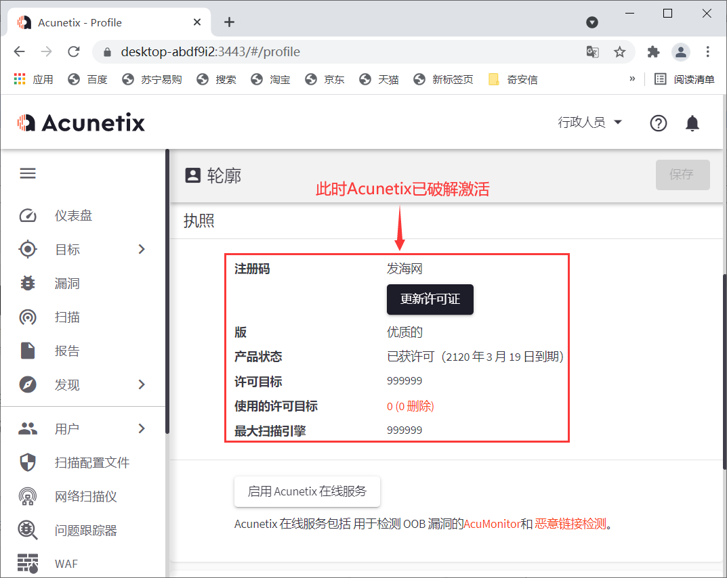Select 仪表盘 in the sidebar
The width and height of the screenshot is (727, 578).
73,216
